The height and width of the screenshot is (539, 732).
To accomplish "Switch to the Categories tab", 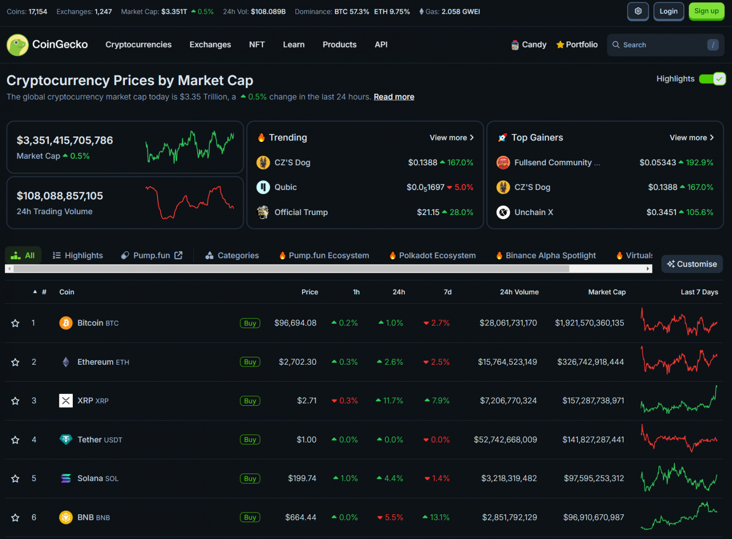I will tap(232, 255).
